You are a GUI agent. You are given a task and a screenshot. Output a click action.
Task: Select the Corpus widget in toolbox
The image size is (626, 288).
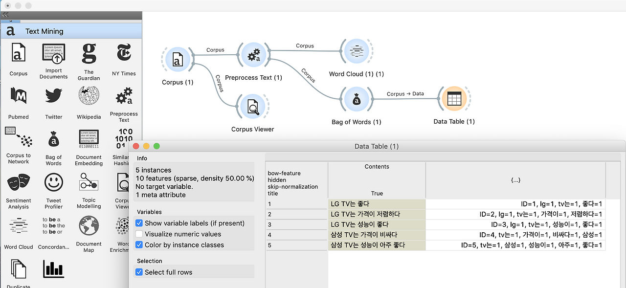click(19, 60)
